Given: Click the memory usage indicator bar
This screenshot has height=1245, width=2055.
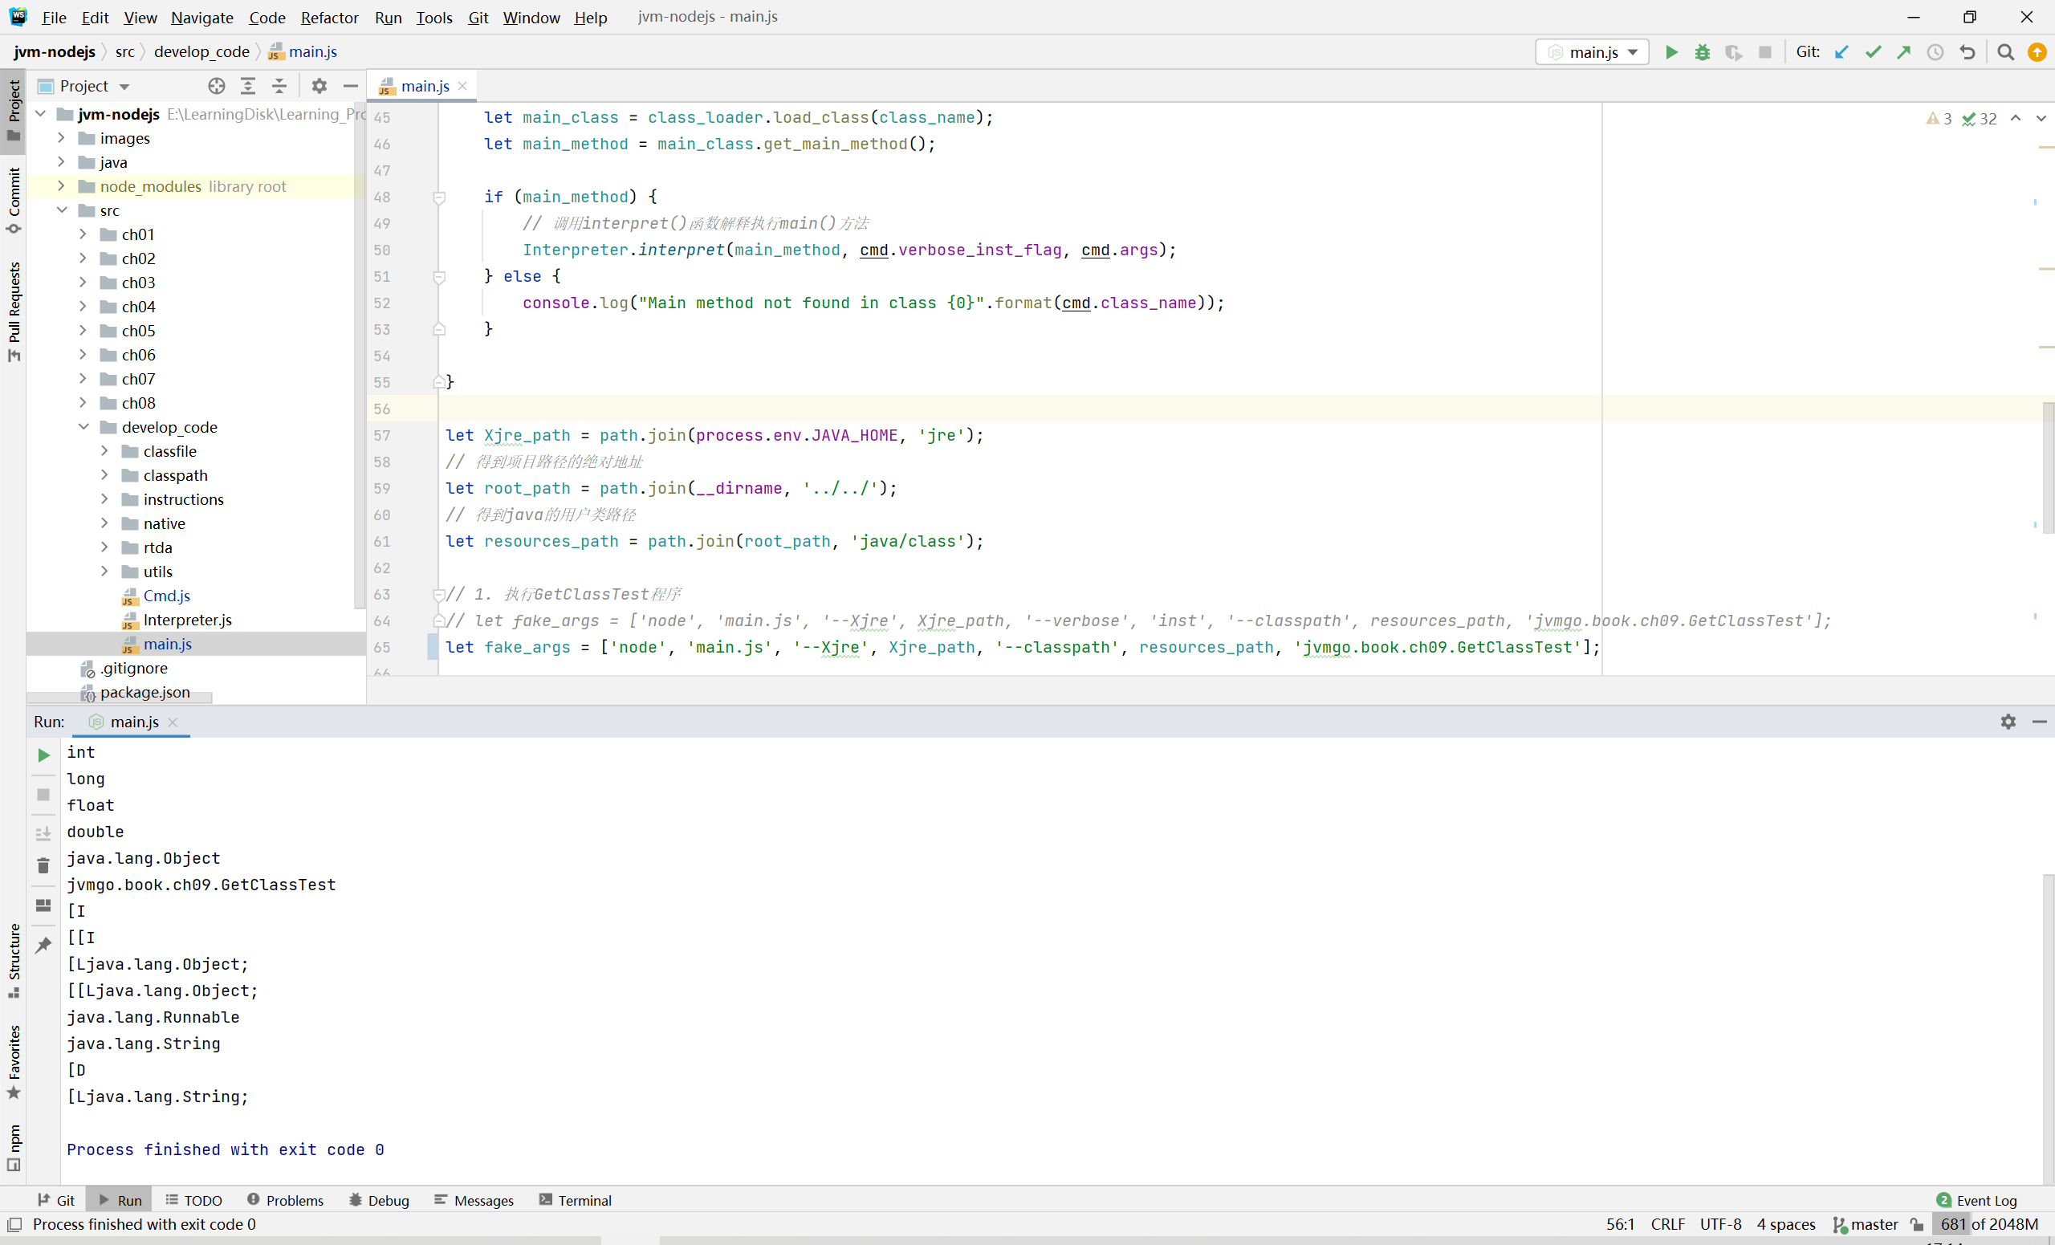Looking at the screenshot, I should click(1989, 1224).
